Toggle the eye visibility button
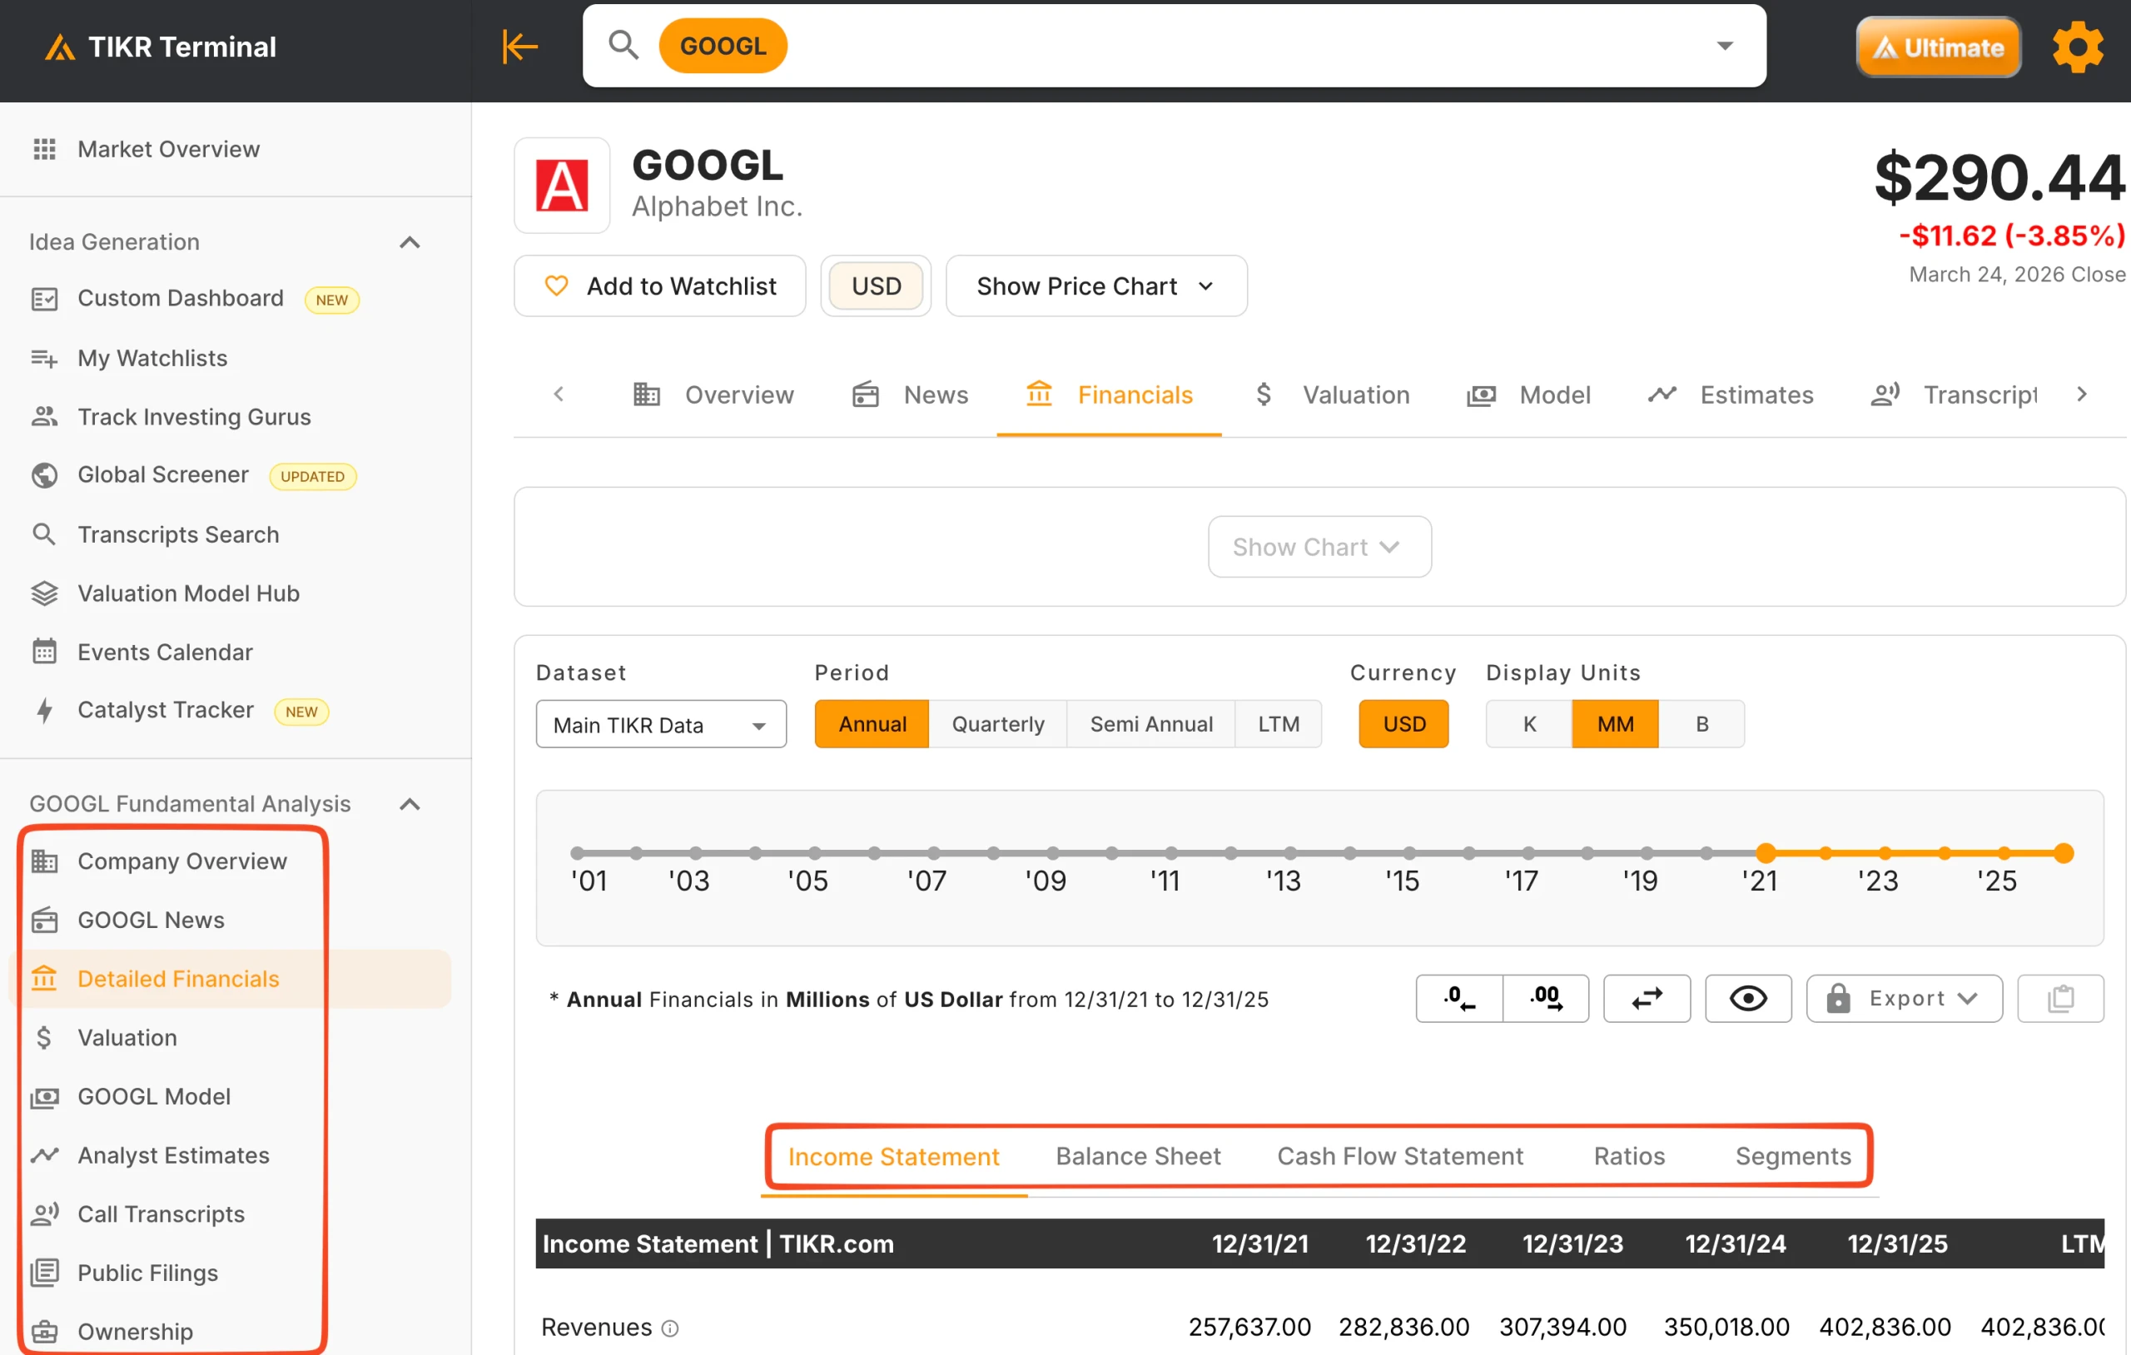The width and height of the screenshot is (2131, 1355). 1748,998
